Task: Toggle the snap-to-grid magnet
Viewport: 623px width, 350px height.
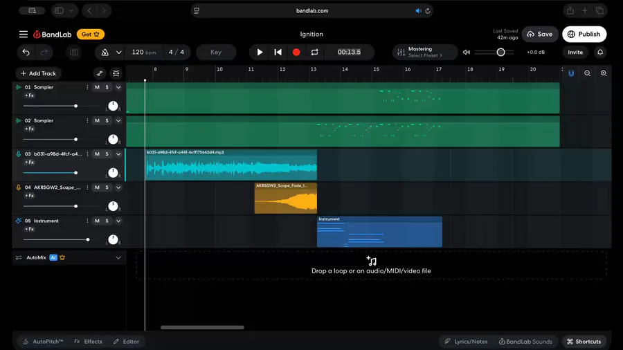Action: 571,73
